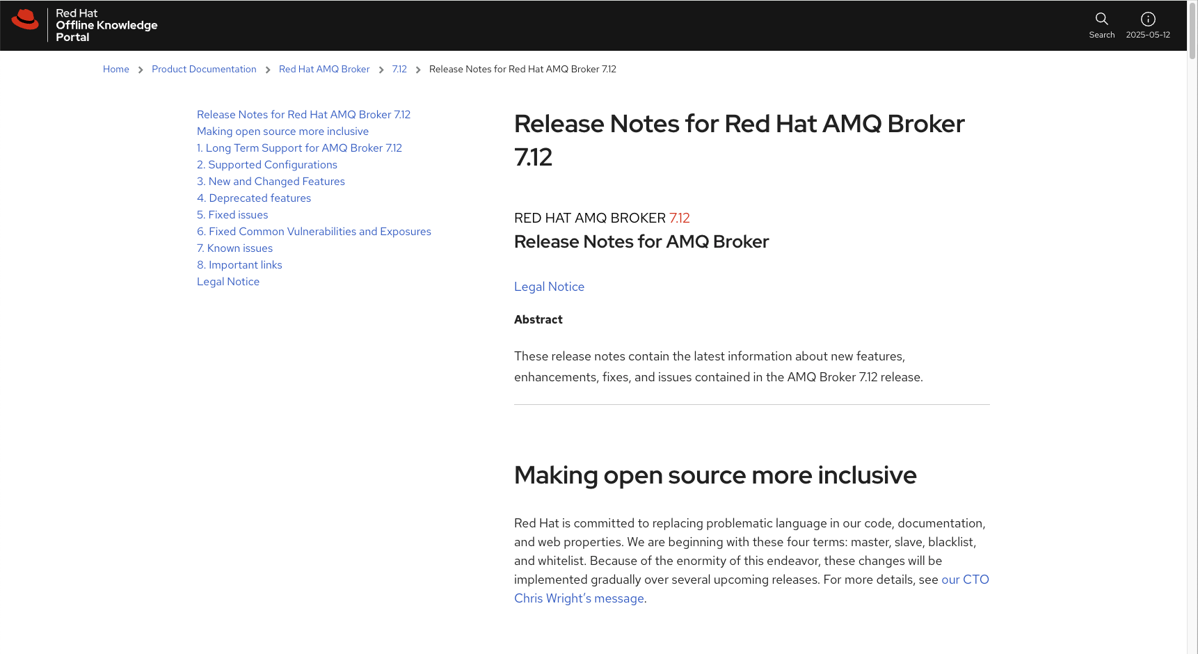View the Known issues section

point(234,248)
